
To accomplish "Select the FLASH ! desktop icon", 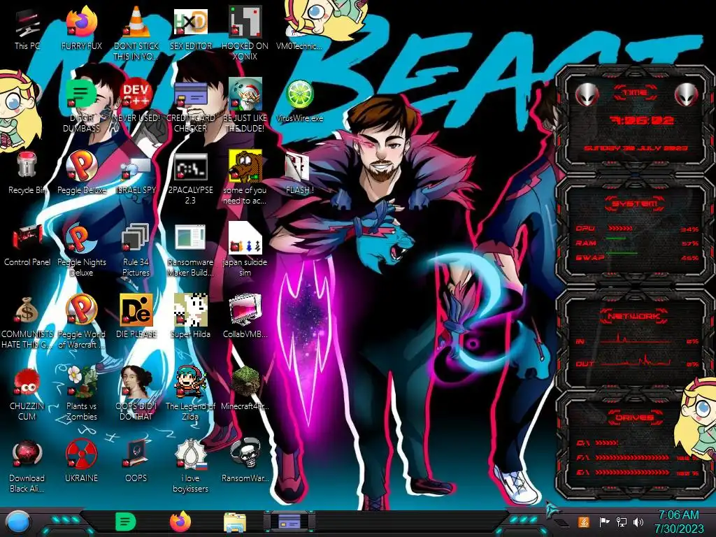I will (x=299, y=173).
